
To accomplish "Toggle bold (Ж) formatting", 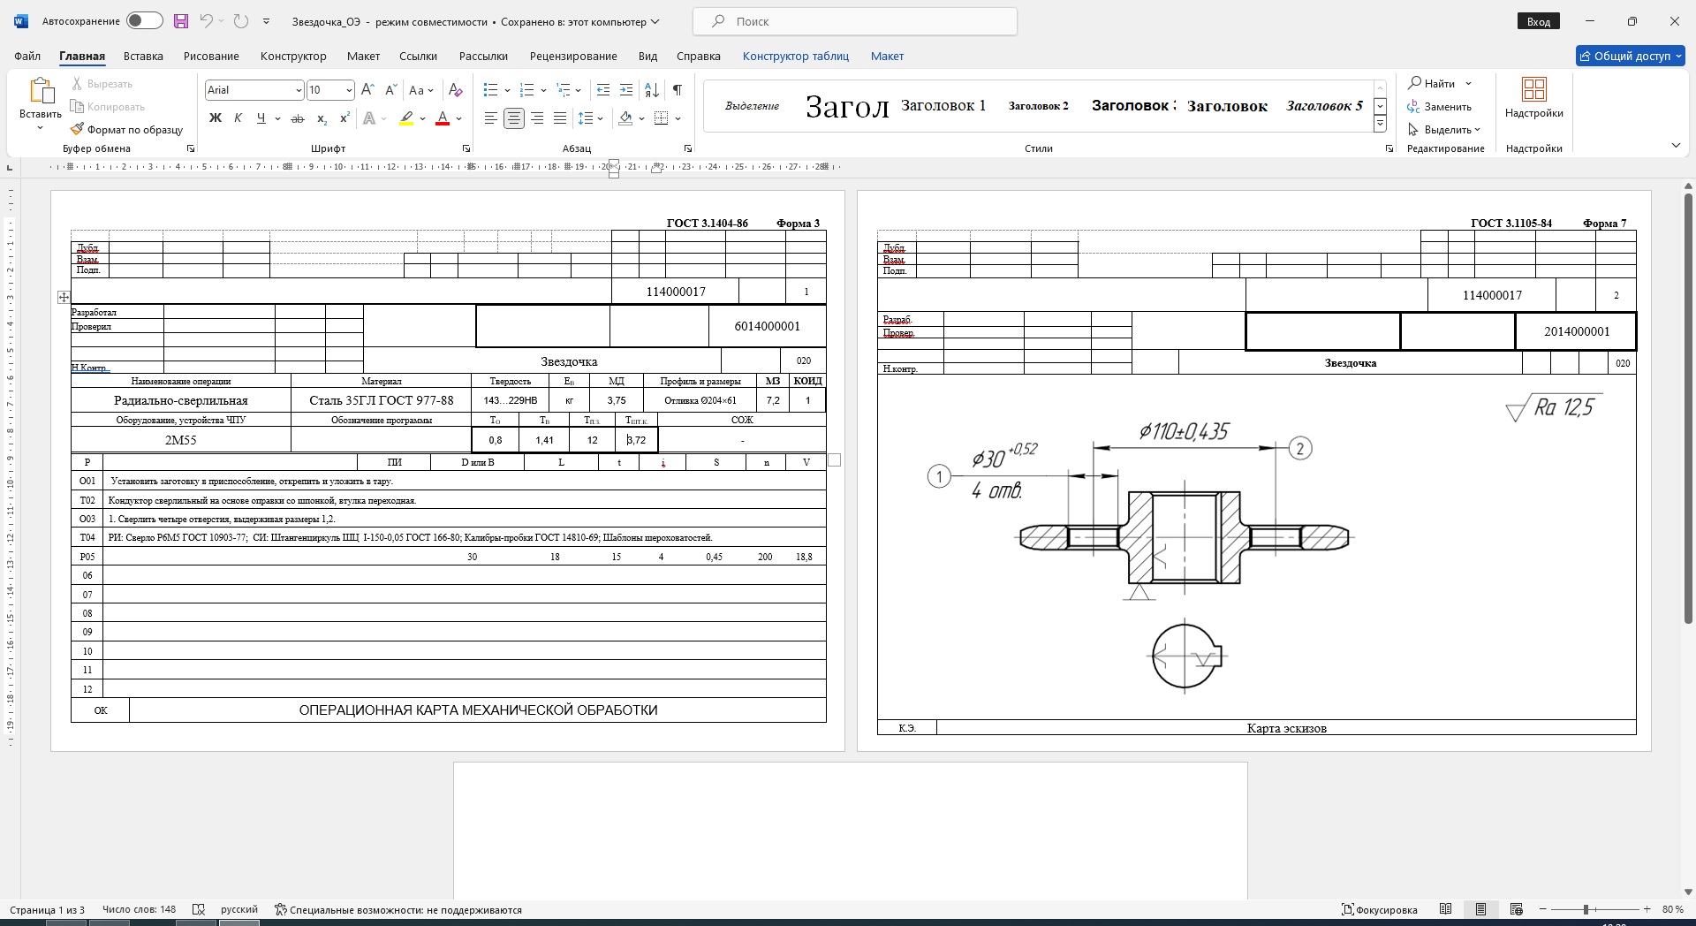I will point(215,118).
